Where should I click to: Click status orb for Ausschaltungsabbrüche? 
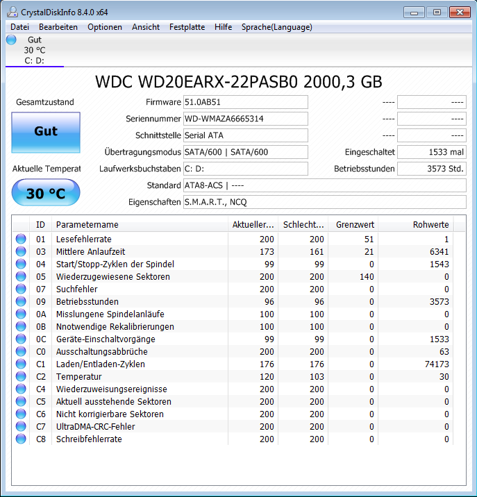coord(21,351)
